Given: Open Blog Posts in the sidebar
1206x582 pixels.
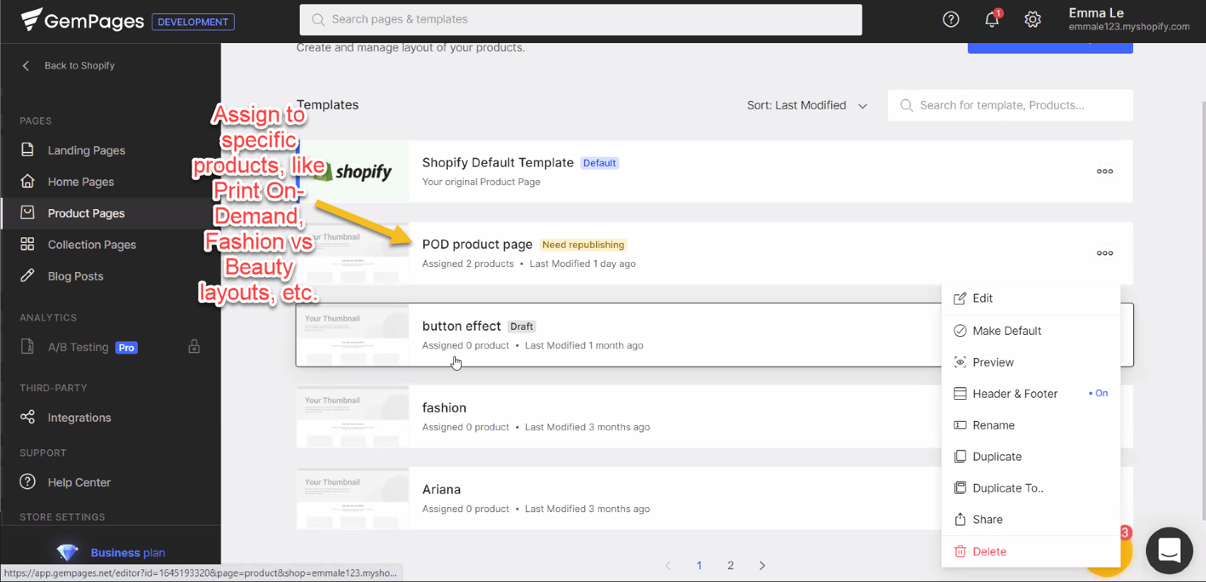Looking at the screenshot, I should tap(76, 276).
